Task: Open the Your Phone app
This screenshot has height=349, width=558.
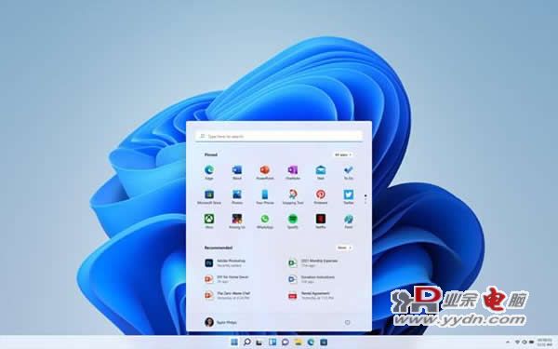Action: (265, 196)
